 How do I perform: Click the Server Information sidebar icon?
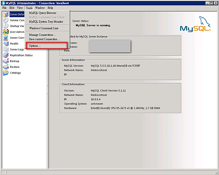click(x=6, y=14)
